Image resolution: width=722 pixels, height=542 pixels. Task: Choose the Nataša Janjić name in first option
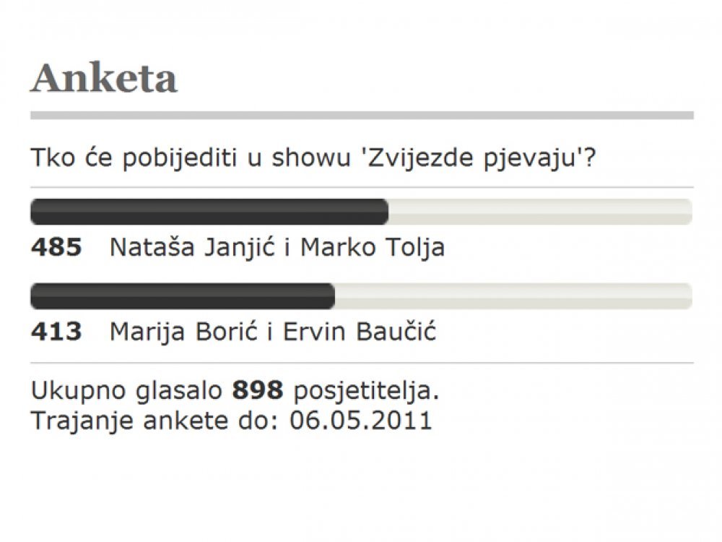coord(193,247)
